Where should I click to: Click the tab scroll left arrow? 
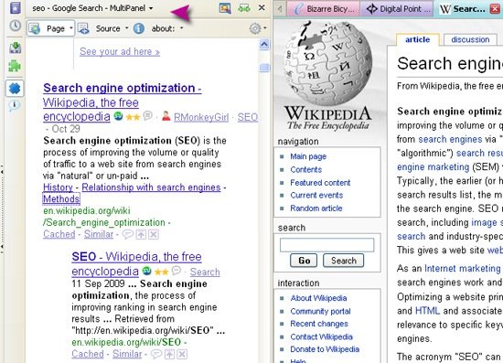[280, 8]
